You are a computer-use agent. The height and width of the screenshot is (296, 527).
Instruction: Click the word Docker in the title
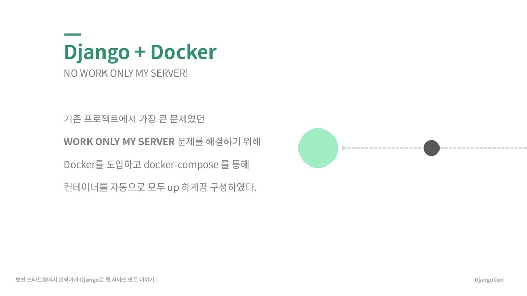point(184,52)
